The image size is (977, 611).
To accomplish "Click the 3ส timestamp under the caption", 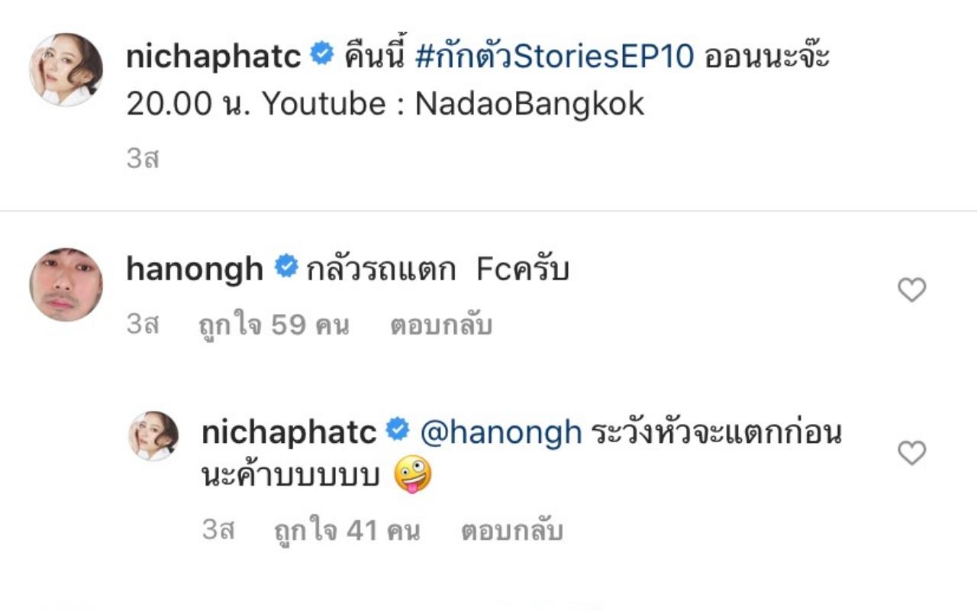I will click(x=142, y=160).
